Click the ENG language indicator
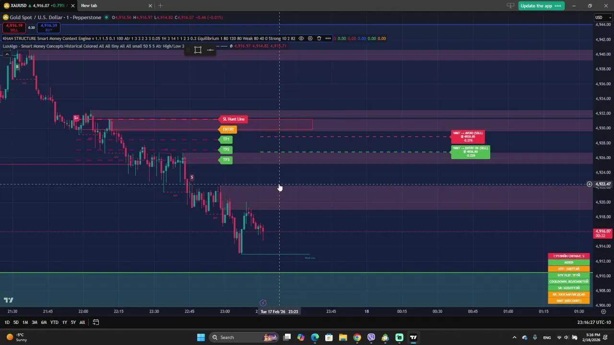 (x=547, y=337)
